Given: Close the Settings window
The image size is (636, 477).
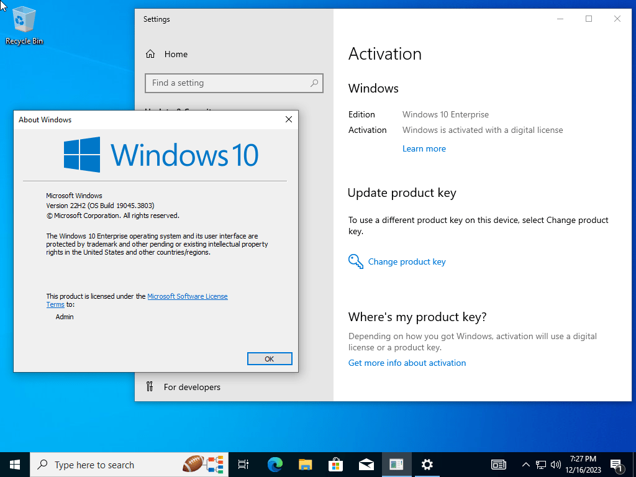Looking at the screenshot, I should click(x=617, y=19).
